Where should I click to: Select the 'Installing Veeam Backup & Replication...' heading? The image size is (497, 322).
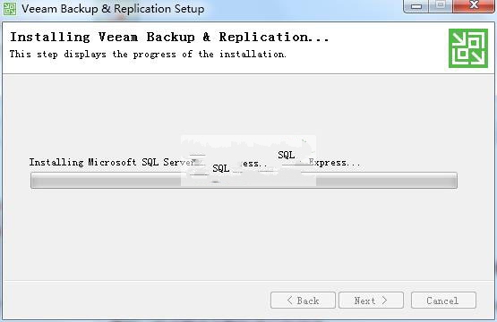pos(169,38)
